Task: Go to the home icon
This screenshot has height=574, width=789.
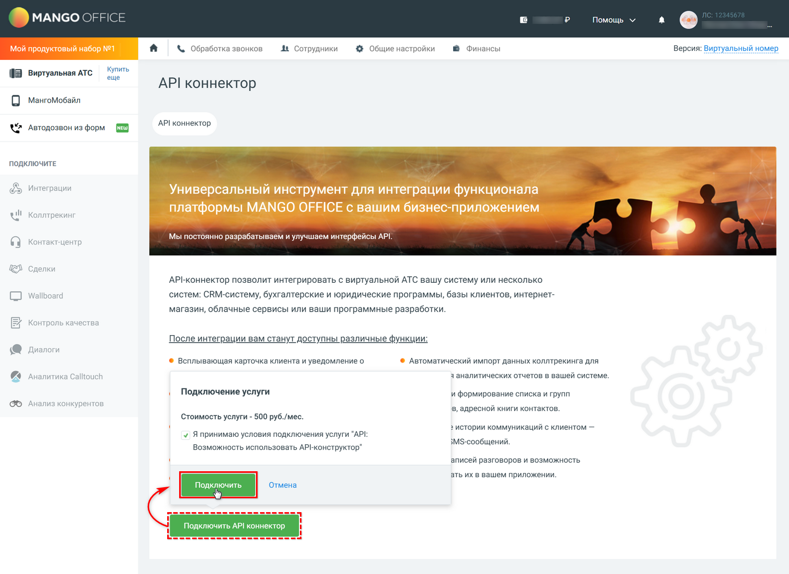Action: click(x=154, y=48)
